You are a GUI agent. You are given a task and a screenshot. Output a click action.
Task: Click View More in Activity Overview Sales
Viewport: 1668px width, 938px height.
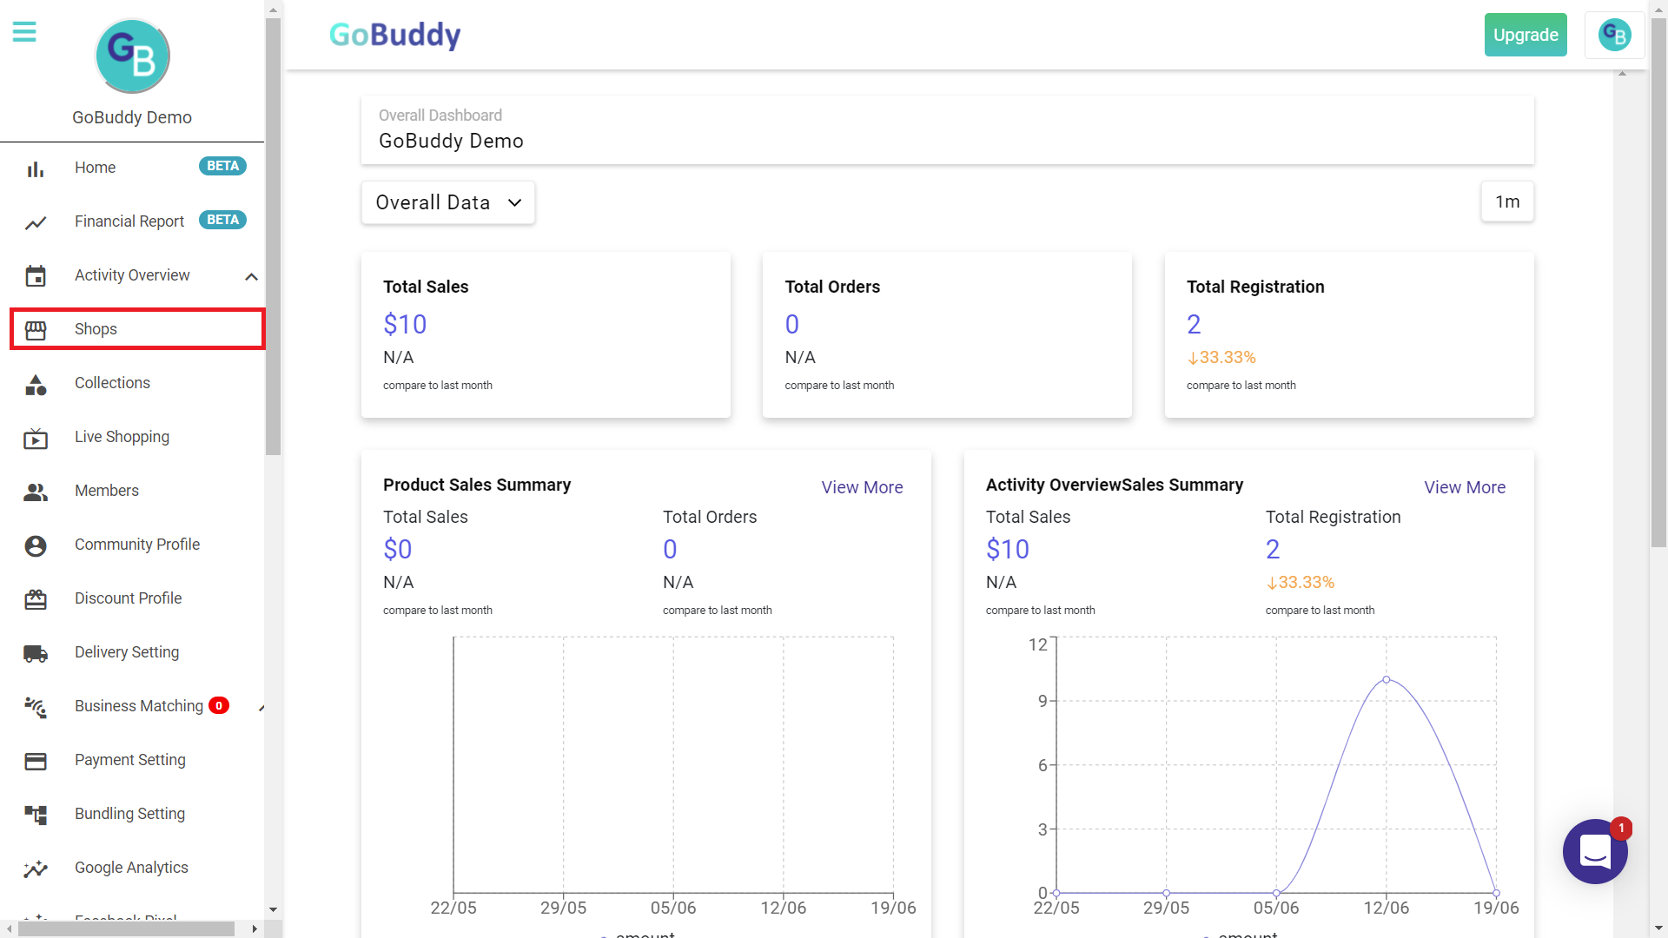(x=1465, y=487)
